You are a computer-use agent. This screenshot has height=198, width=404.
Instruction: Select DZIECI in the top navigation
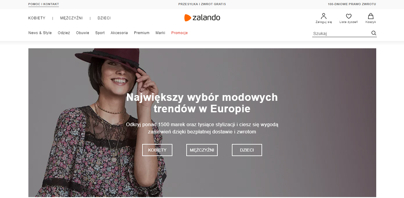[104, 18]
